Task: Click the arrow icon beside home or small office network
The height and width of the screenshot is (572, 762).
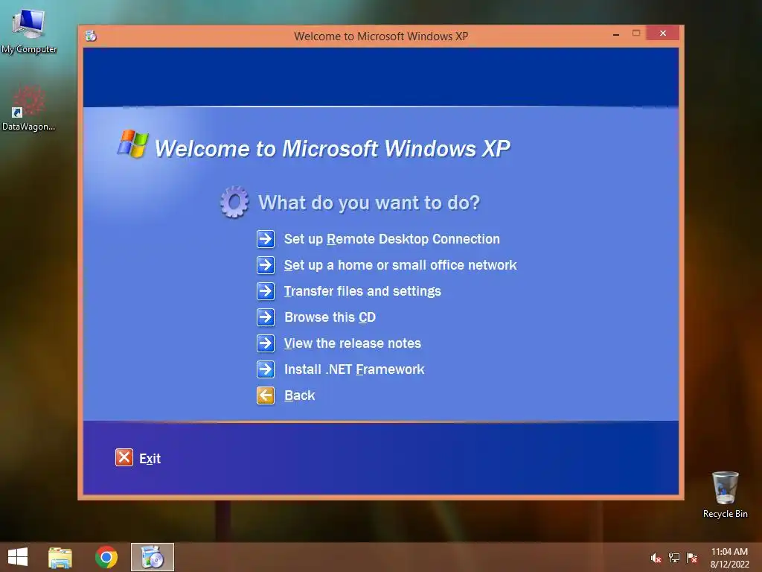Action: point(266,265)
